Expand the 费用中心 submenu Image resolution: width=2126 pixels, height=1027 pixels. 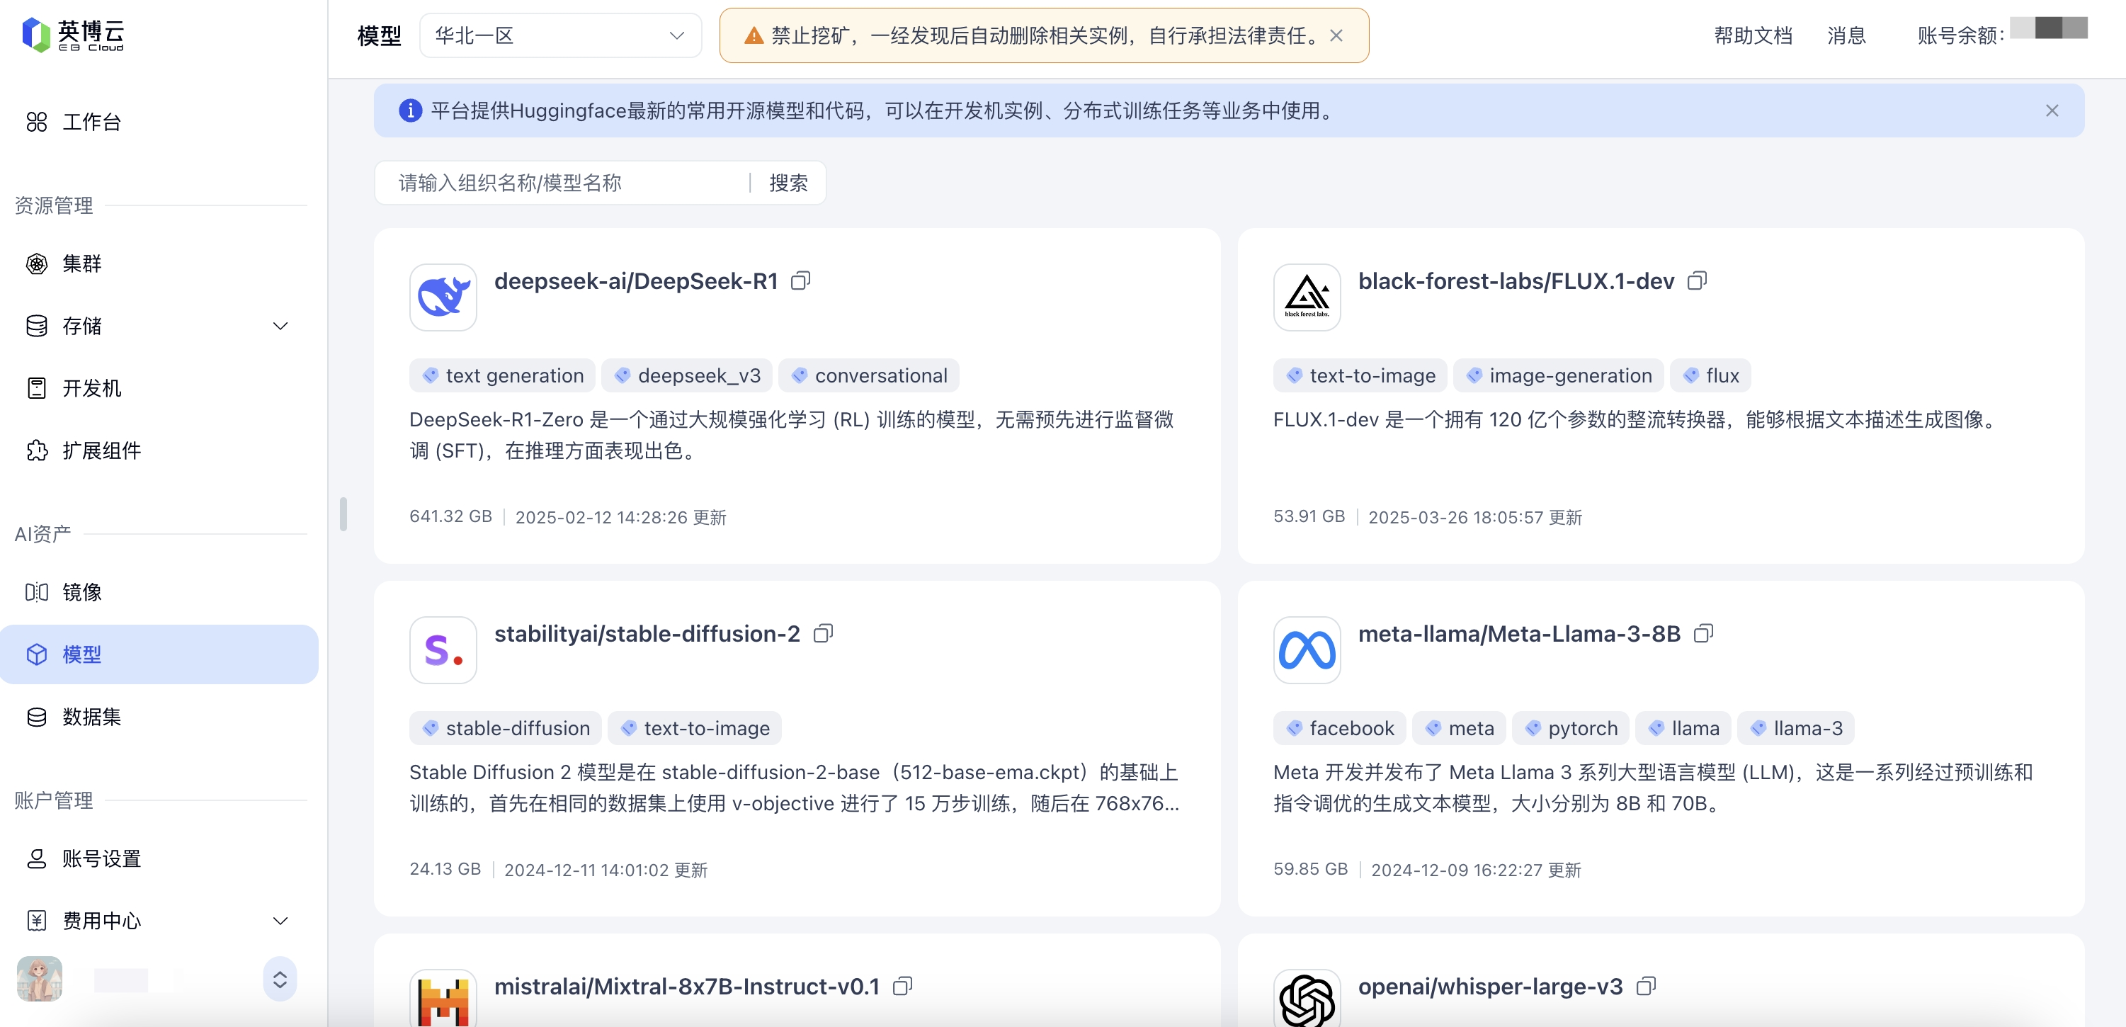coord(280,921)
